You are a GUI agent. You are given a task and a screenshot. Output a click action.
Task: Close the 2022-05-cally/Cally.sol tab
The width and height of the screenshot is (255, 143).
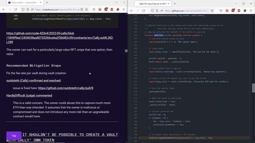(169, 4)
